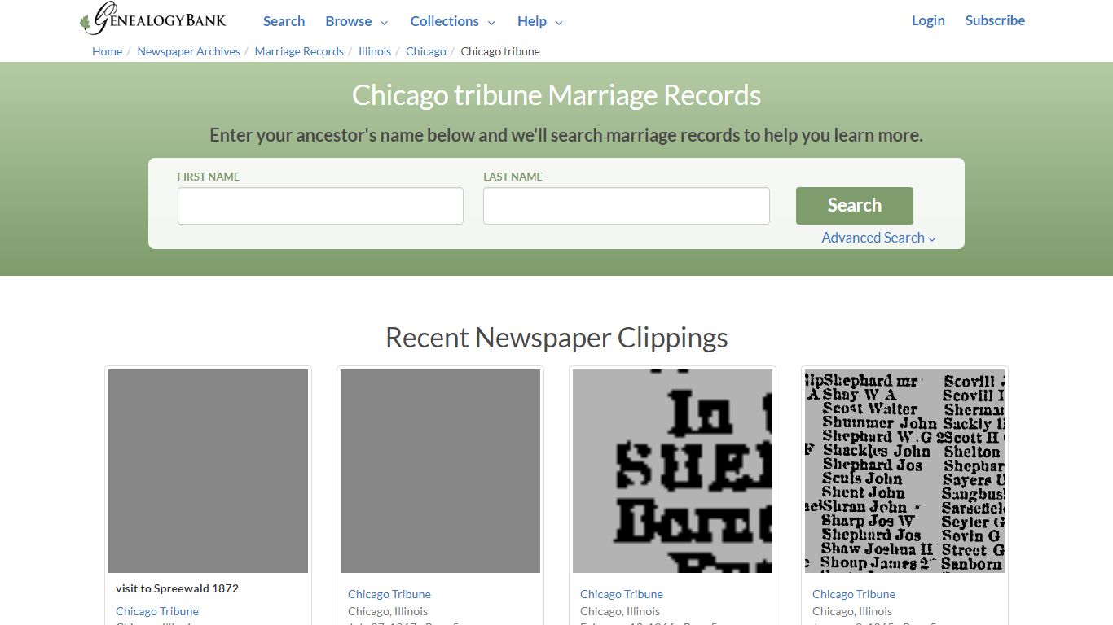
Task: Click the Subscribe link
Action: tap(995, 20)
